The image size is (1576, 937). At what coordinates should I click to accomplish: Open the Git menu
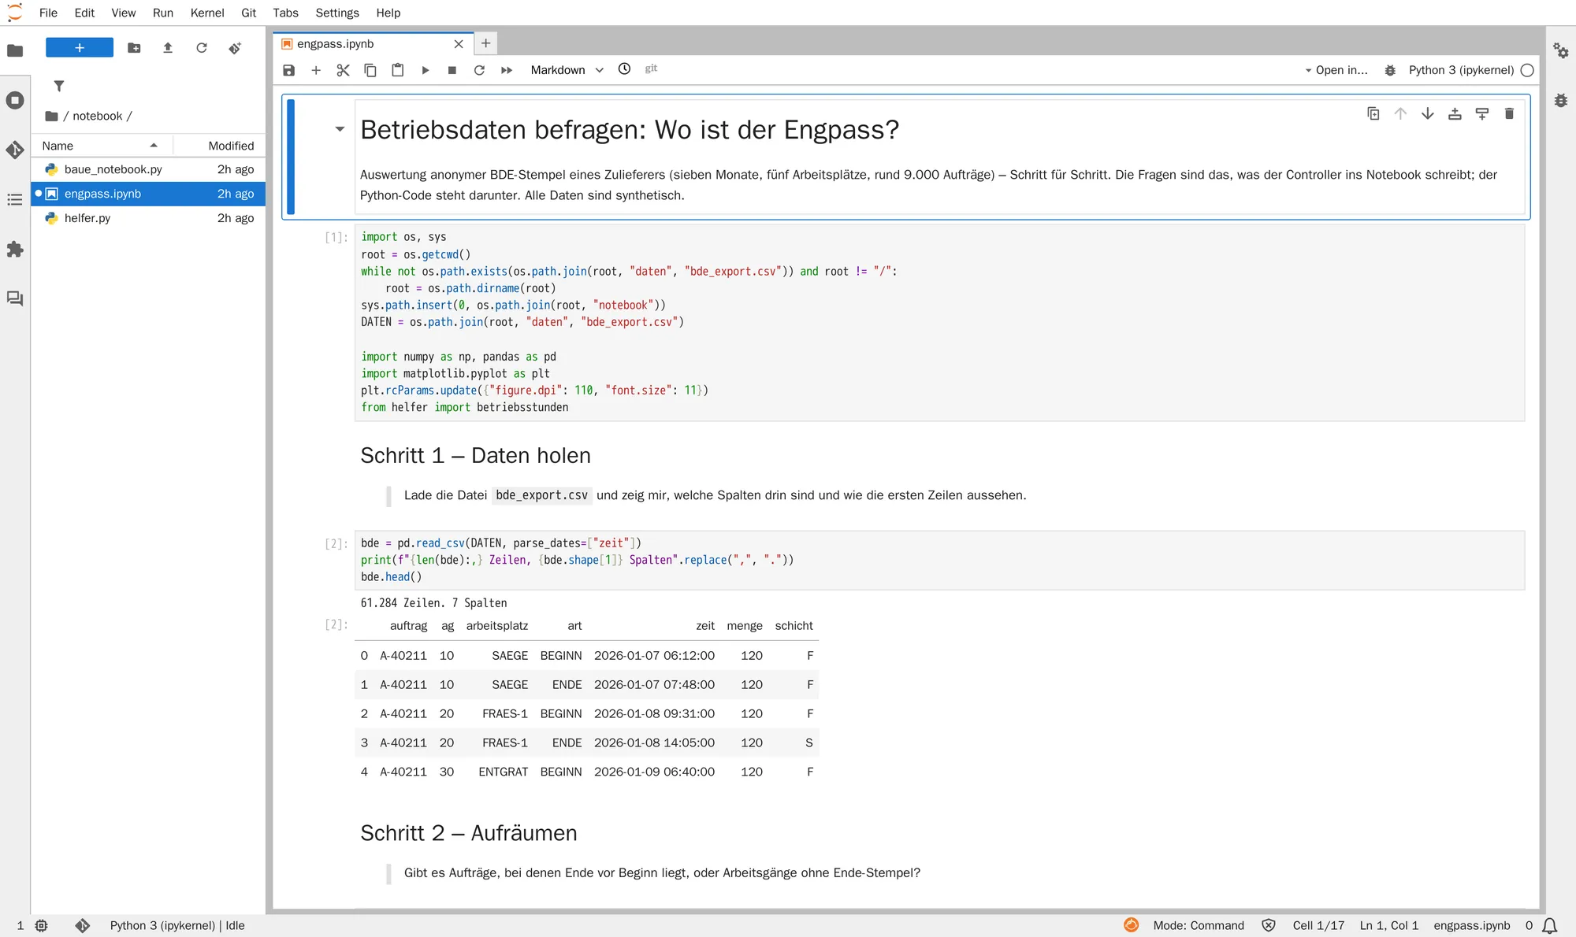pos(249,13)
